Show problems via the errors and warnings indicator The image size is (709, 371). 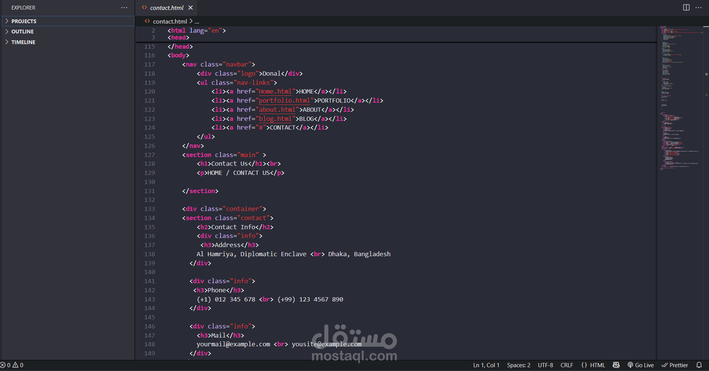point(12,365)
